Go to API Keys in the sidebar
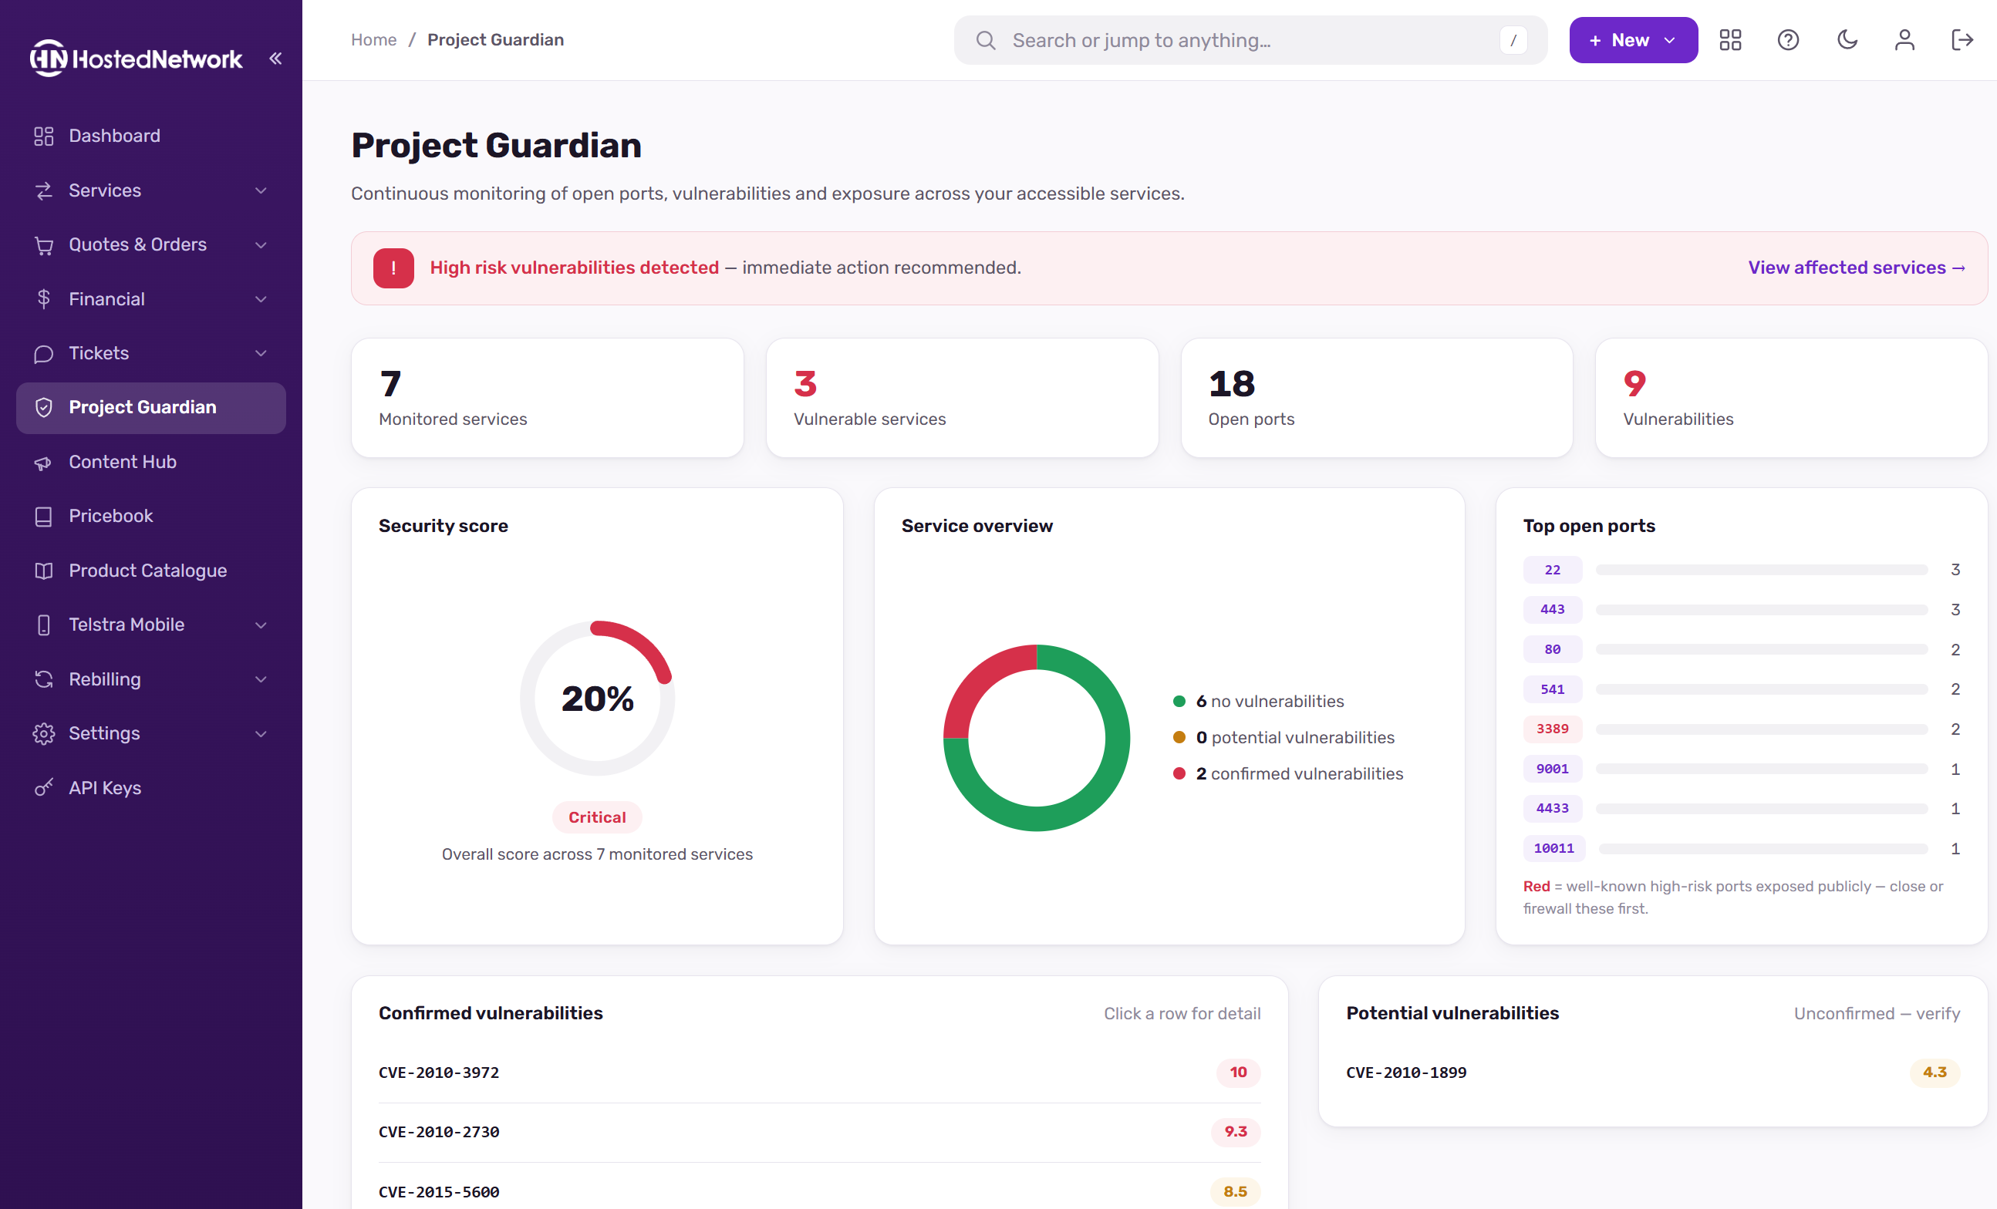 coord(150,788)
